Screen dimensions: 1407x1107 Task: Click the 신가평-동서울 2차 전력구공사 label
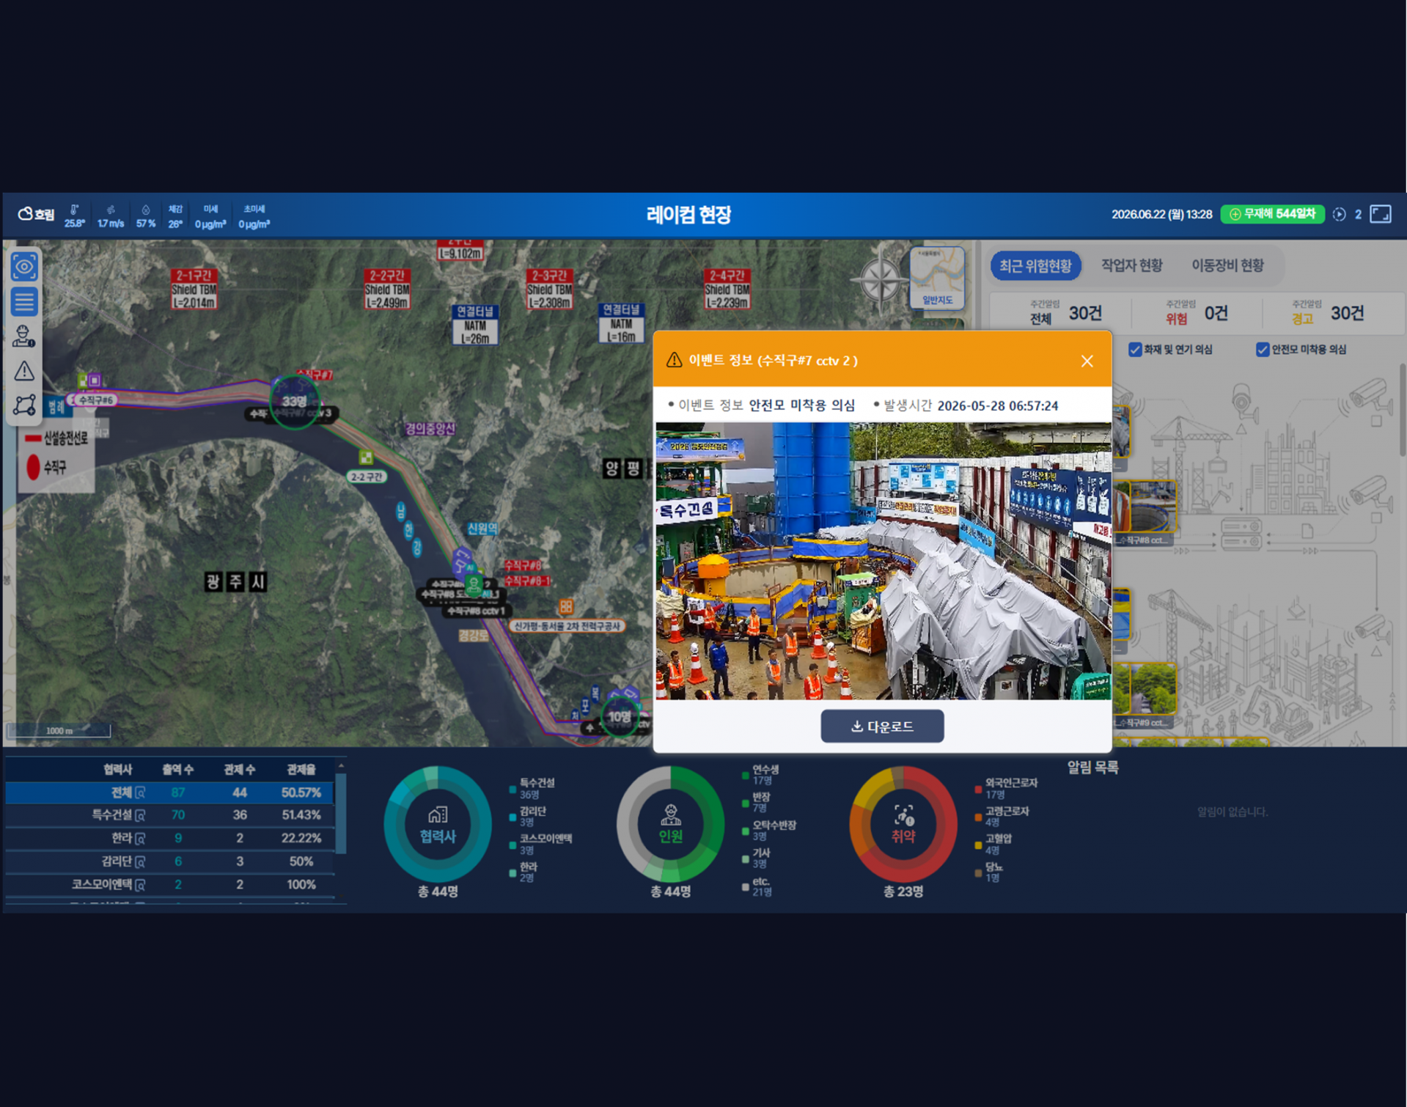[567, 626]
